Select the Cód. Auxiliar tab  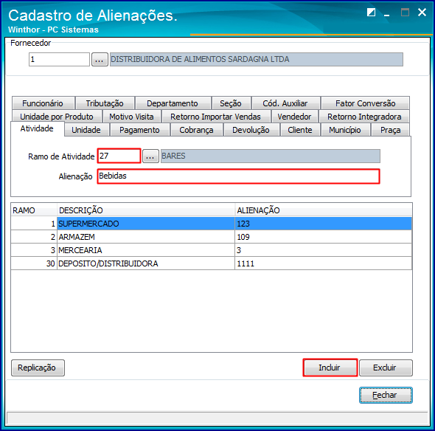coord(285,103)
